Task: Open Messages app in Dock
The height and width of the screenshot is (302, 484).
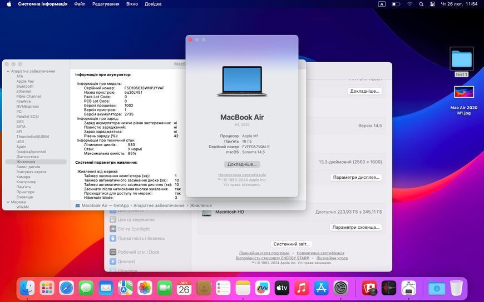Action: [x=86, y=288]
